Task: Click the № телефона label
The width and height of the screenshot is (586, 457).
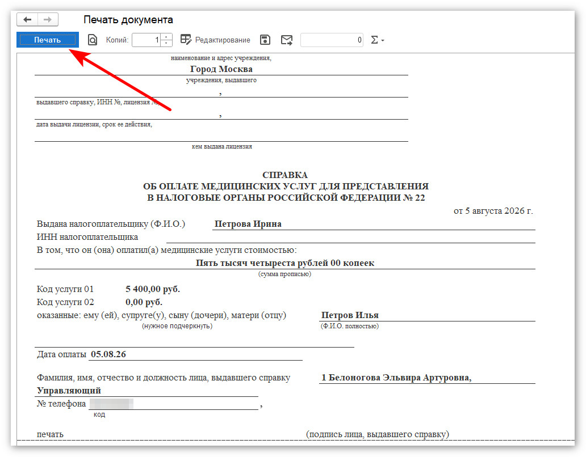Action: click(x=61, y=404)
